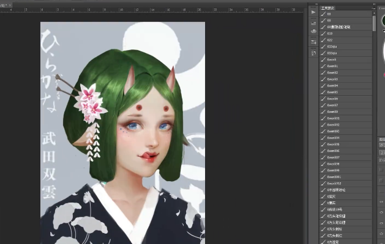385x244 pixels.
Task: Select the 0wenli95 tool preset
Action: (346, 145)
